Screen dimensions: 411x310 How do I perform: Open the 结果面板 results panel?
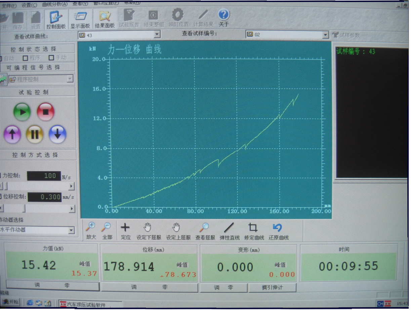105,19
